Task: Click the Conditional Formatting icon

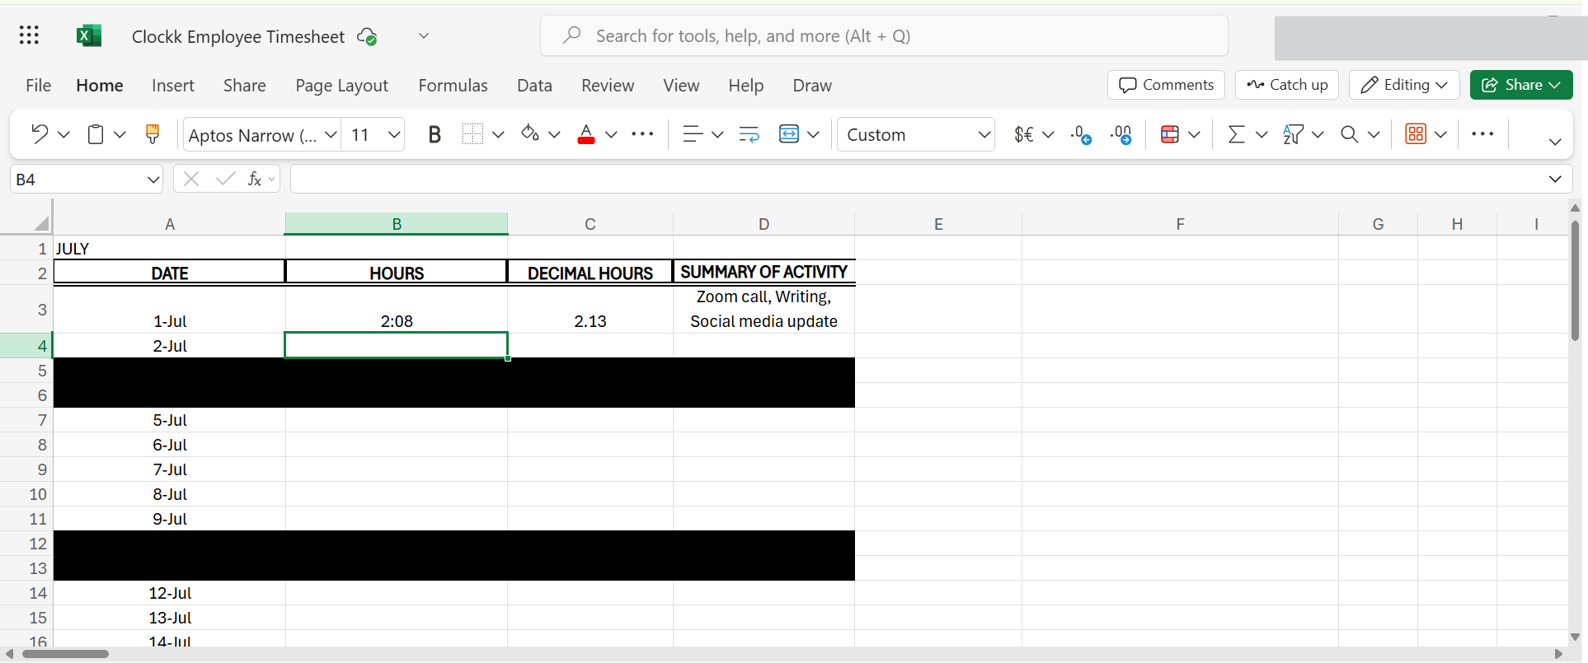Action: (1169, 133)
